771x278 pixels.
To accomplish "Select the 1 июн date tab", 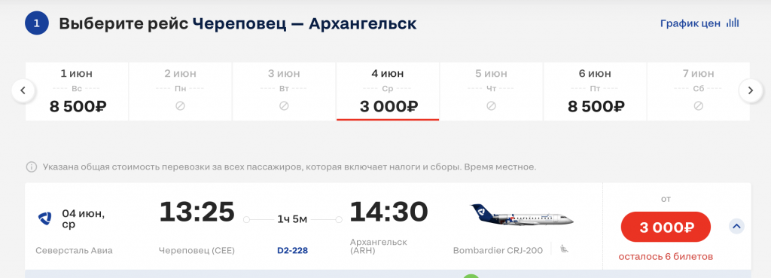I will coord(77,91).
